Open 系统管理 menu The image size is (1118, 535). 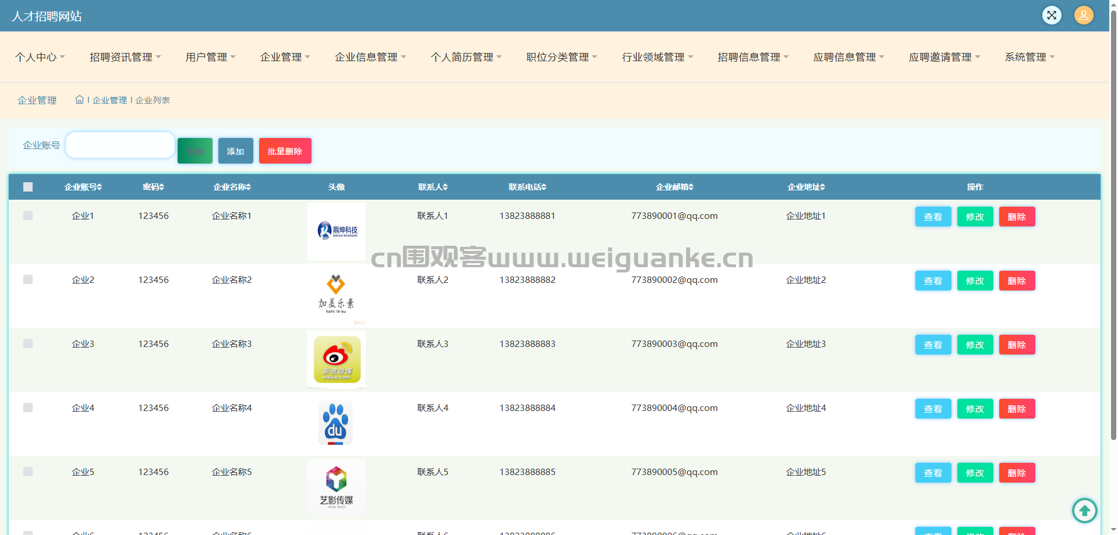(x=1029, y=57)
